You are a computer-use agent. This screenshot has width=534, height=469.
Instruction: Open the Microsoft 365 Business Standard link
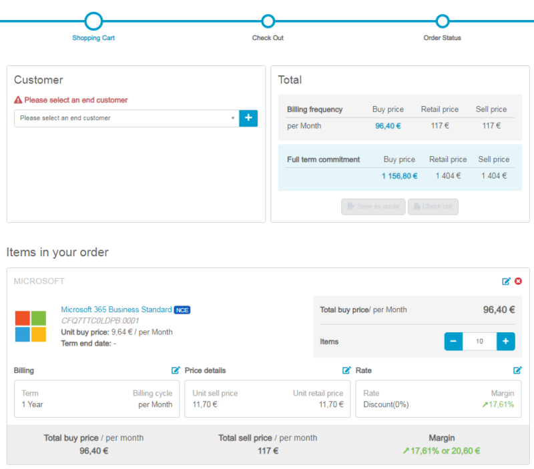pos(116,310)
